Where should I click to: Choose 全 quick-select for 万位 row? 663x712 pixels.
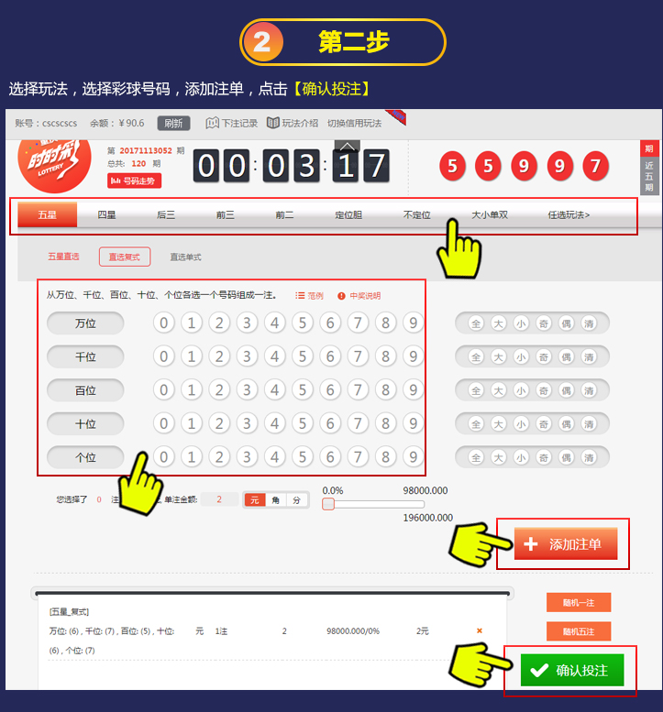click(x=476, y=323)
